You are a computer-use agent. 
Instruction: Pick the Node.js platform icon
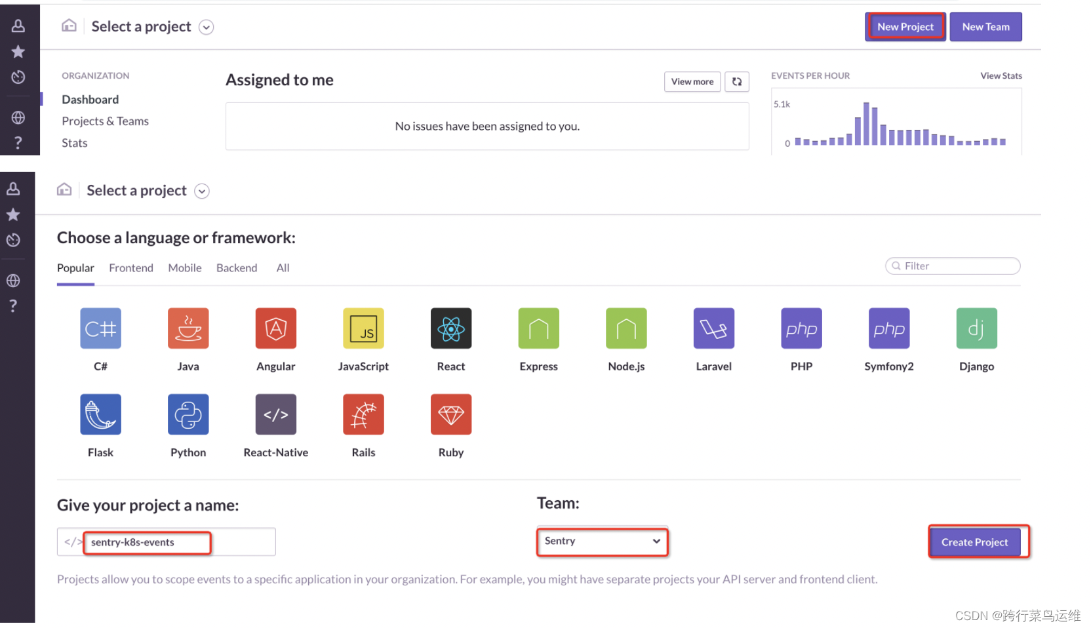pos(626,328)
